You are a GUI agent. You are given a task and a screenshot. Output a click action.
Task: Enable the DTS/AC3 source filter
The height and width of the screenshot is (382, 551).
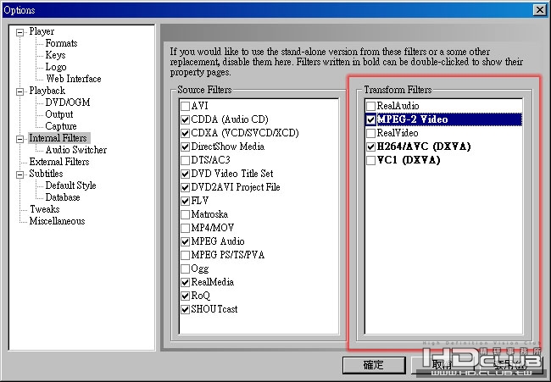[x=185, y=160]
